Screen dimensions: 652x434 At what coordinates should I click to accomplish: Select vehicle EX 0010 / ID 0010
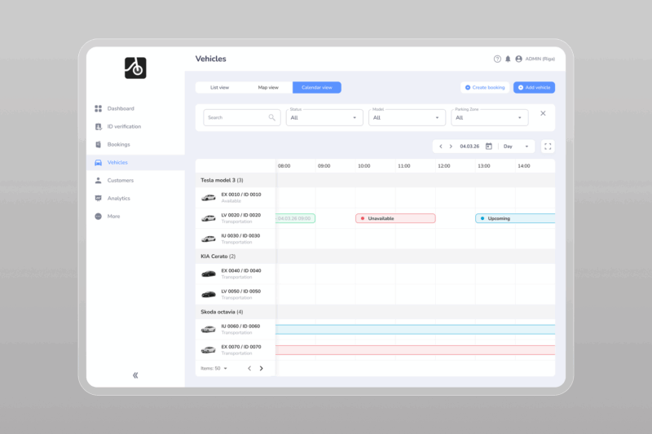pyautogui.click(x=236, y=198)
